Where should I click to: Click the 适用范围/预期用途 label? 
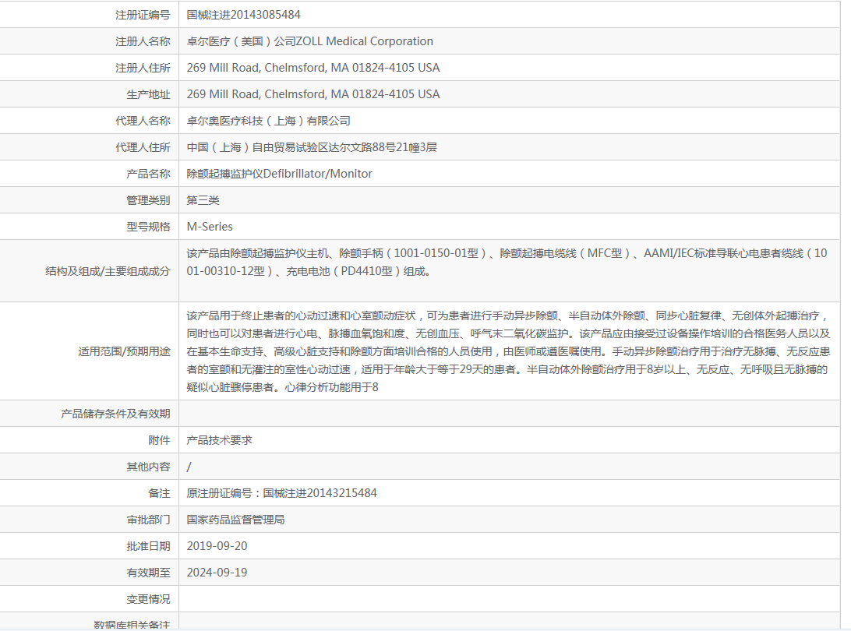click(x=124, y=351)
